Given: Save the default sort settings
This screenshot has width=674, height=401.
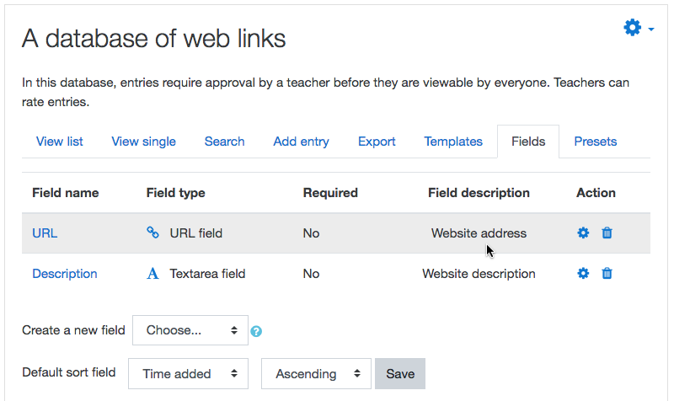Looking at the screenshot, I should click(x=400, y=373).
